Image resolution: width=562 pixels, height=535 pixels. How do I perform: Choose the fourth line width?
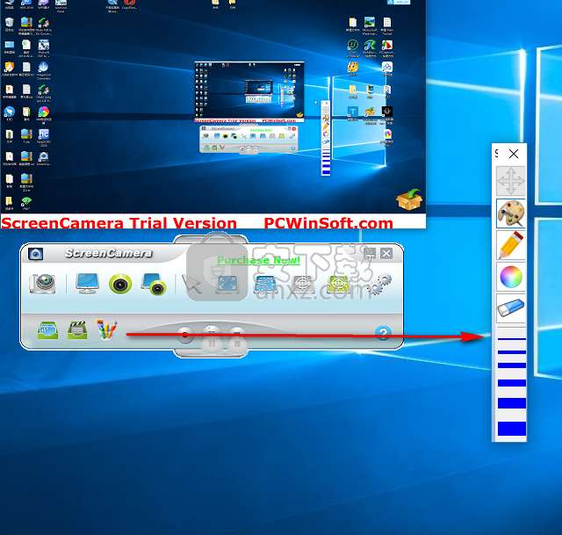pyautogui.click(x=512, y=383)
